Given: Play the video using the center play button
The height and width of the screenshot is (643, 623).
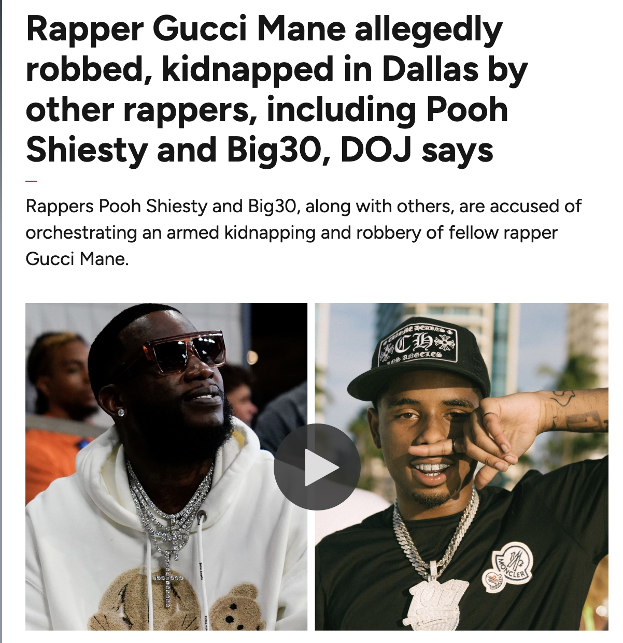Looking at the screenshot, I should click(317, 467).
